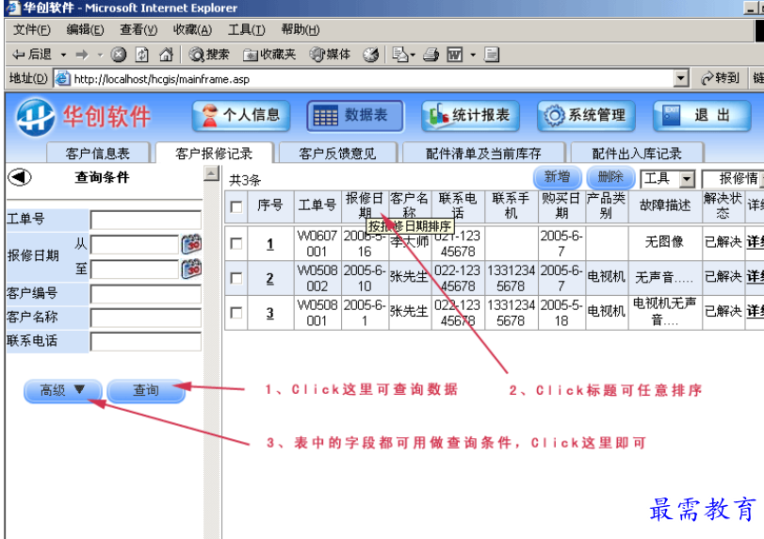Open the 查看(V) menu
This screenshot has height=539, width=764.
(x=138, y=30)
